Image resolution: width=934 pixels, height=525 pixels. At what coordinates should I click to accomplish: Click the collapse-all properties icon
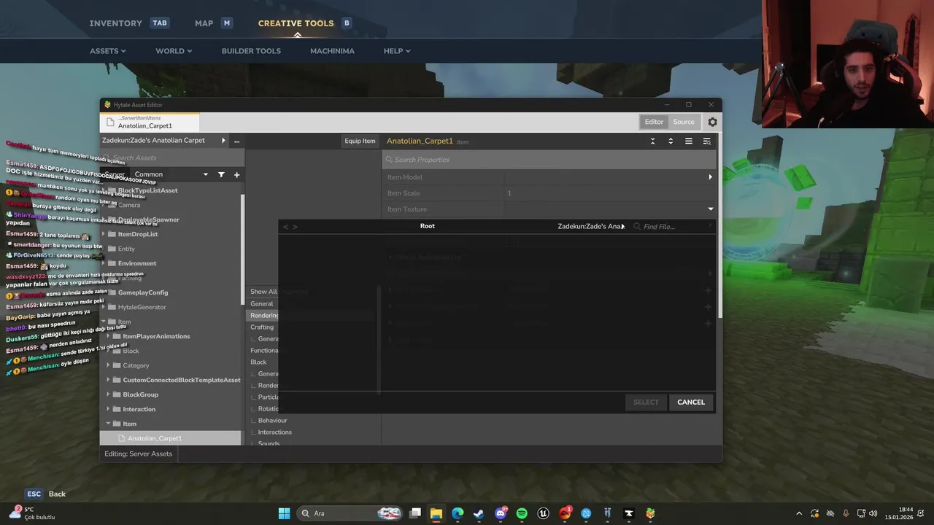click(652, 141)
